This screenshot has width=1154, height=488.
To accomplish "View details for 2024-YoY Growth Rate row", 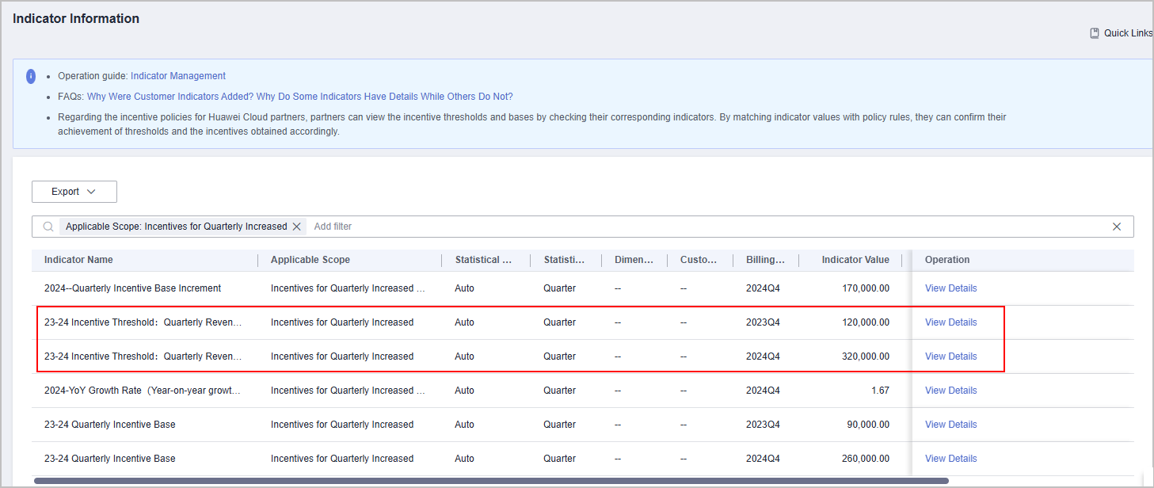I will point(950,391).
